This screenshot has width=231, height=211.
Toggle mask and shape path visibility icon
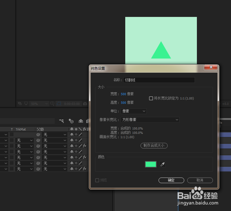pyautogui.click(x=59, y=104)
